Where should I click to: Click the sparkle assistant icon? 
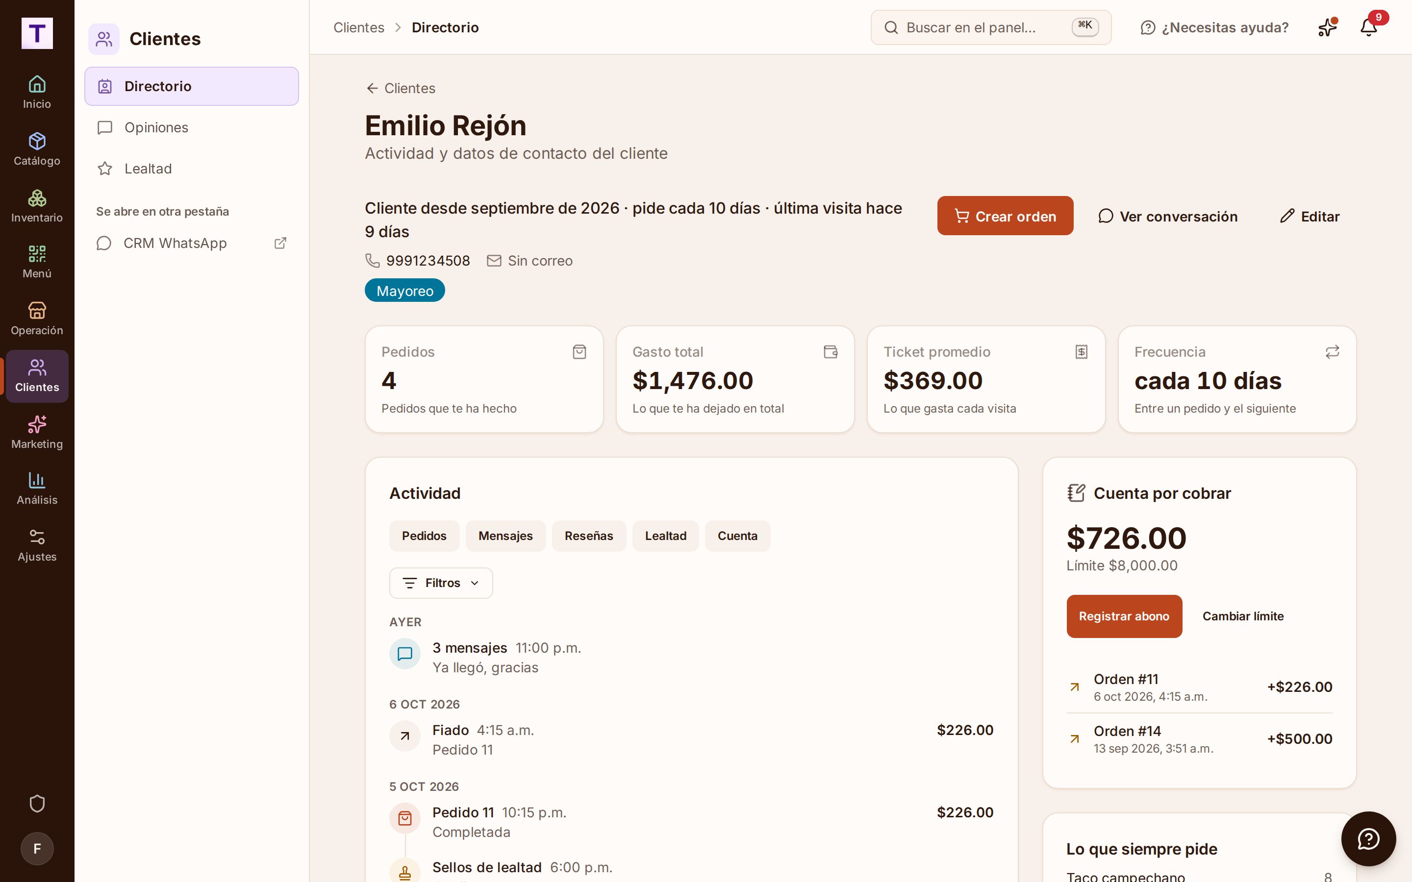[x=1327, y=27]
